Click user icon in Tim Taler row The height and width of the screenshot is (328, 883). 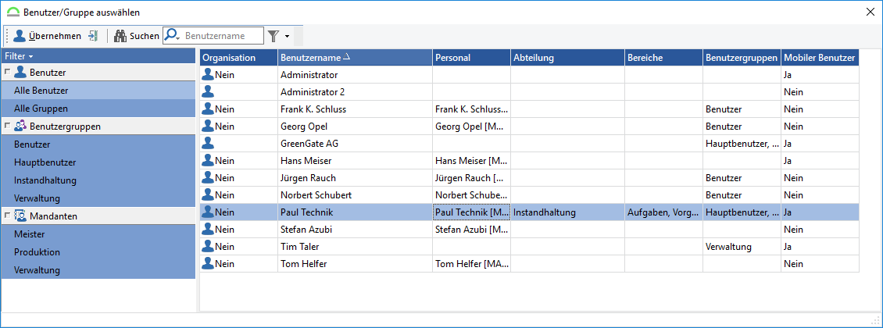208,247
